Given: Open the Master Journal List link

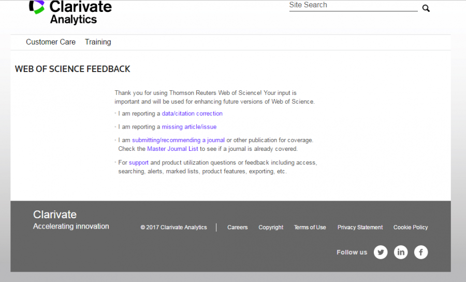Looking at the screenshot, I should coord(172,149).
